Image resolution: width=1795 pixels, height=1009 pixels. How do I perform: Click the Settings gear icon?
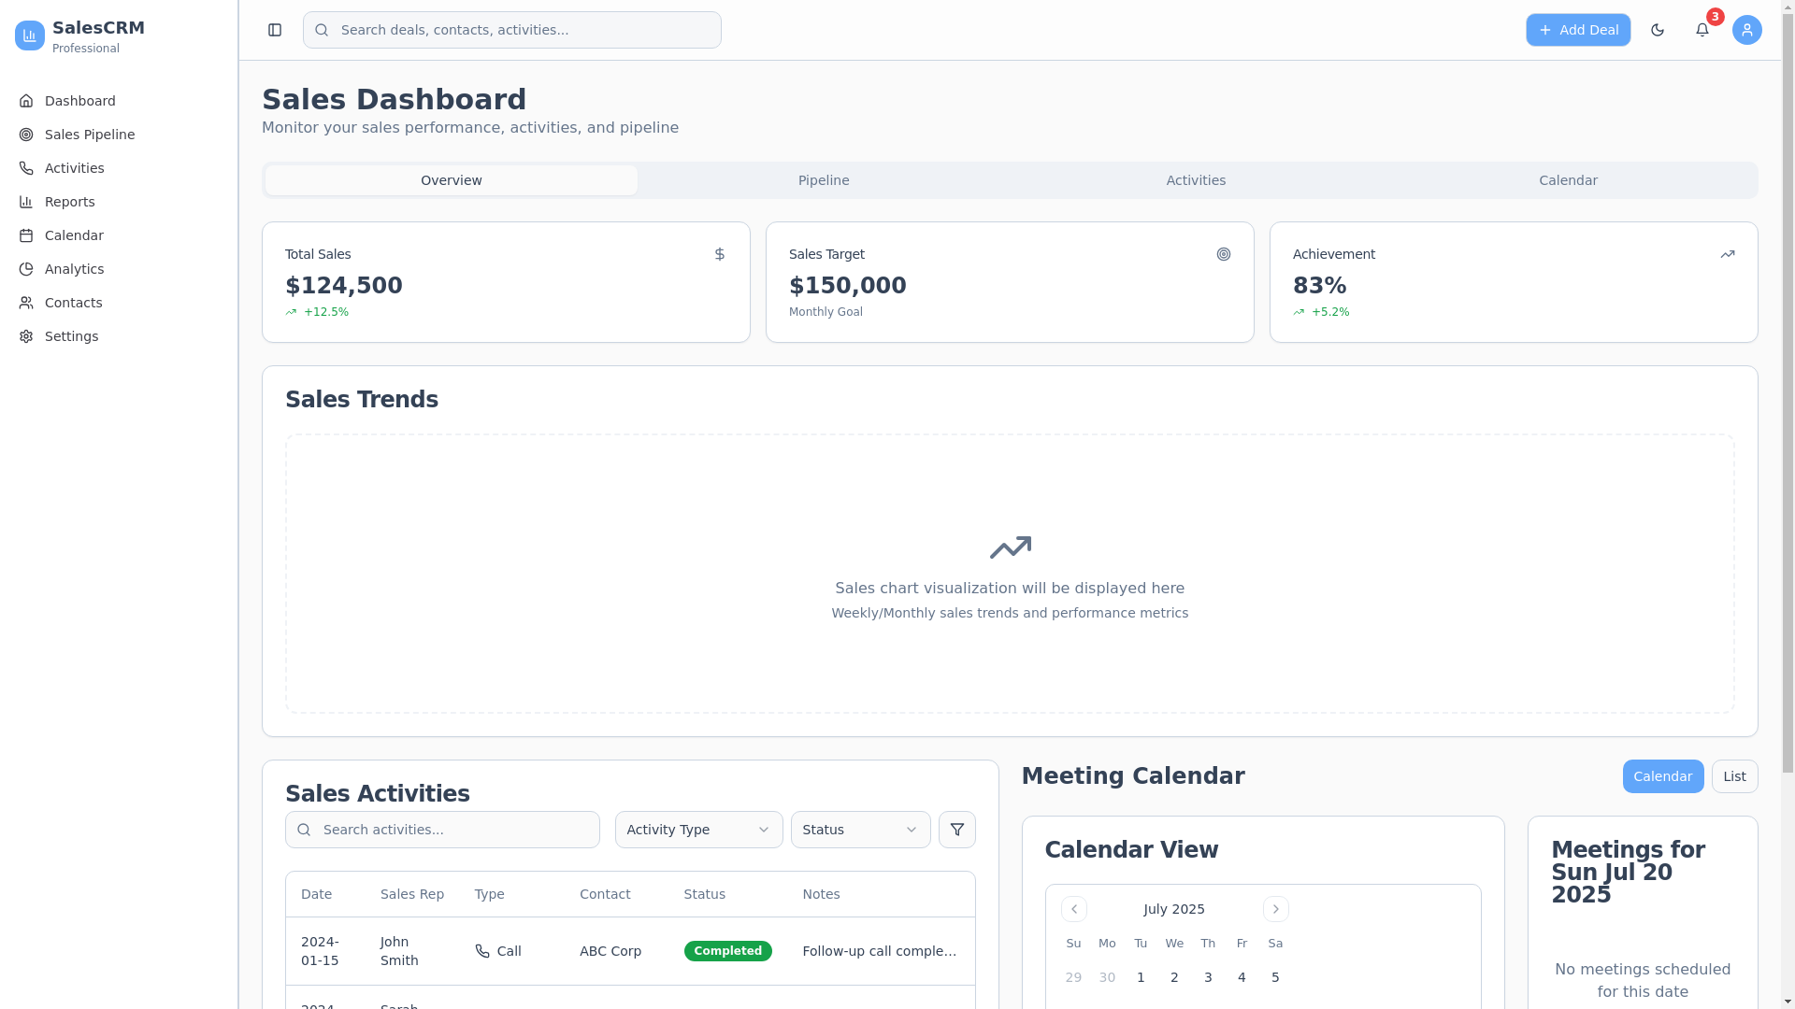(26, 336)
